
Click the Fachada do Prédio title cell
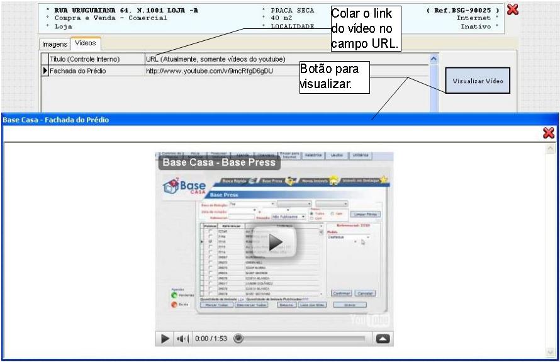click(x=96, y=71)
